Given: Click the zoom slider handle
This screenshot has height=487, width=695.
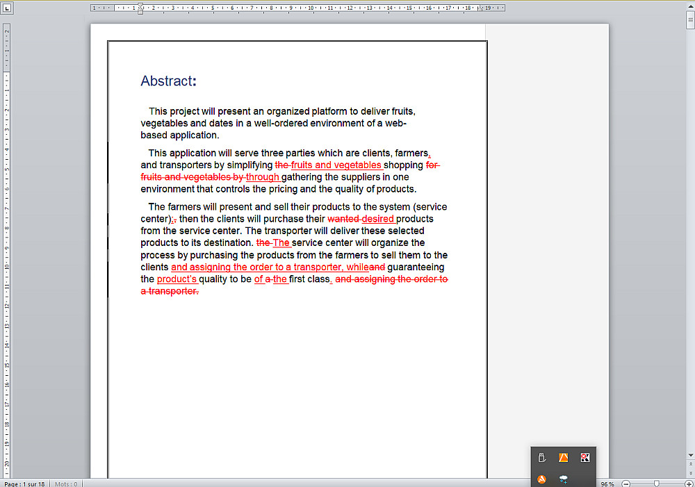Looking at the screenshot, I should click(657, 484).
